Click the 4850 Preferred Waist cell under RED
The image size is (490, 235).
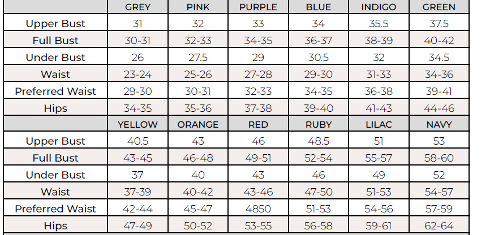click(x=258, y=209)
